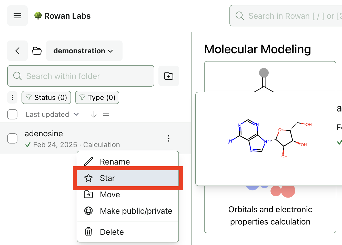Click the Rowan Labs tree logo
The image size is (342, 245).
[x=38, y=16]
